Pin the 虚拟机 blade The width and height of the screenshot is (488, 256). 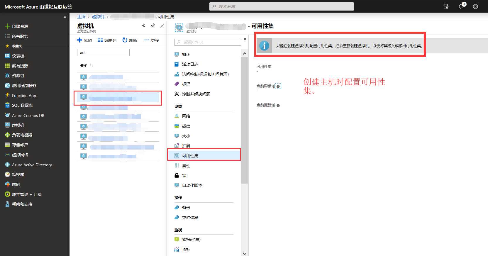(x=153, y=26)
